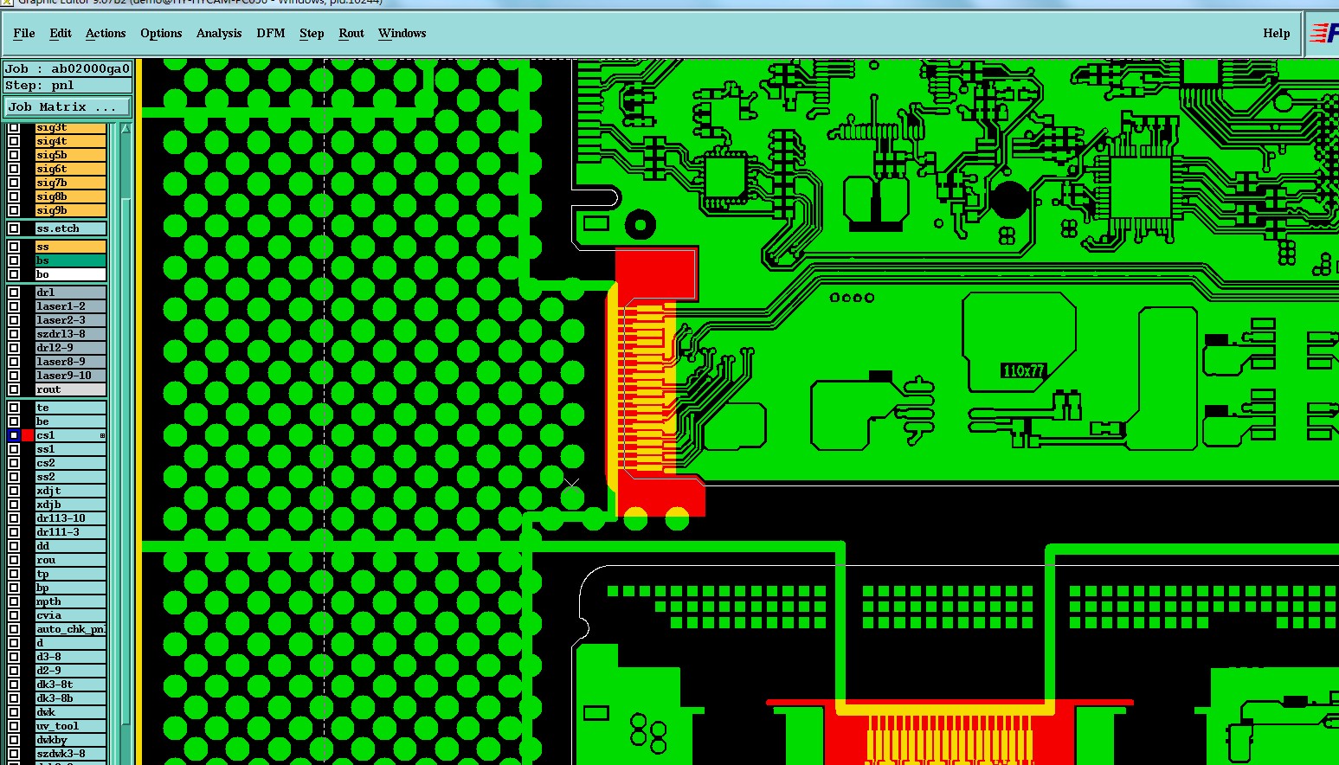Select the bp layer name
This screenshot has width=1339, height=765.
click(x=70, y=588)
